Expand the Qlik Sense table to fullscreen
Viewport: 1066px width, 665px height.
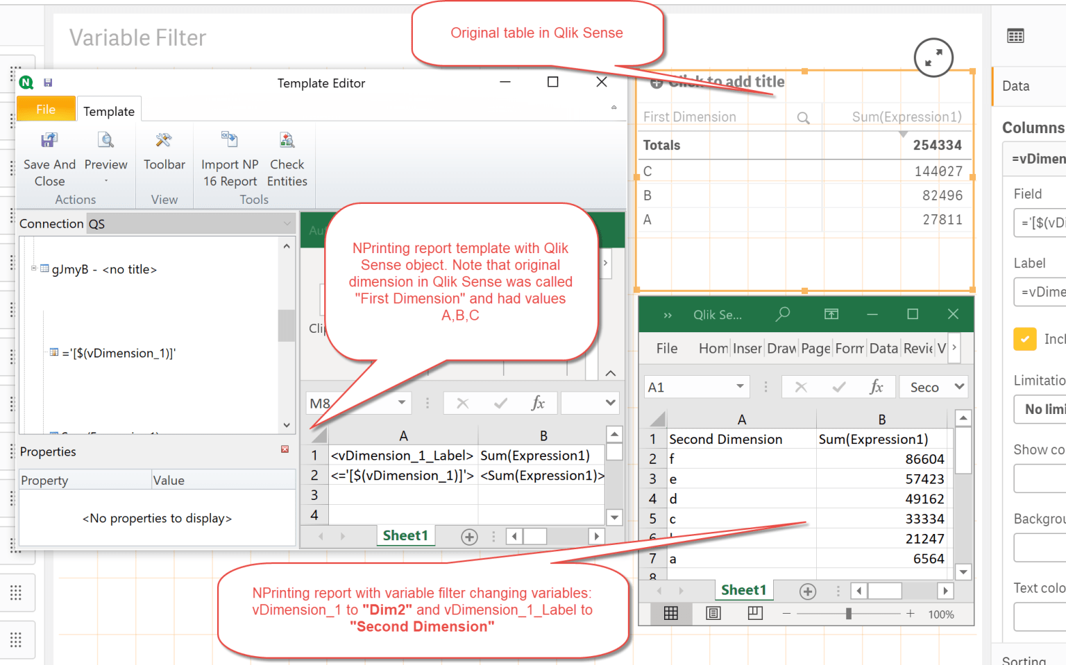click(933, 58)
